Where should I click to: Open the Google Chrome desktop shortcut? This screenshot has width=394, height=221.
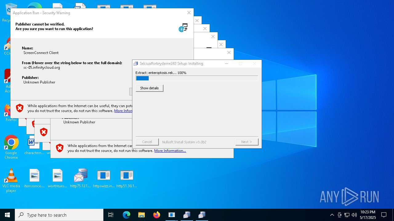point(11,147)
